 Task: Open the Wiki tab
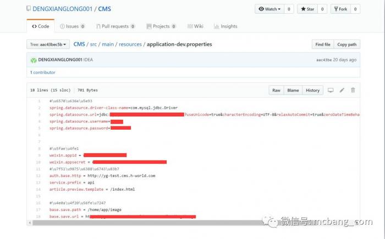click(x=195, y=26)
